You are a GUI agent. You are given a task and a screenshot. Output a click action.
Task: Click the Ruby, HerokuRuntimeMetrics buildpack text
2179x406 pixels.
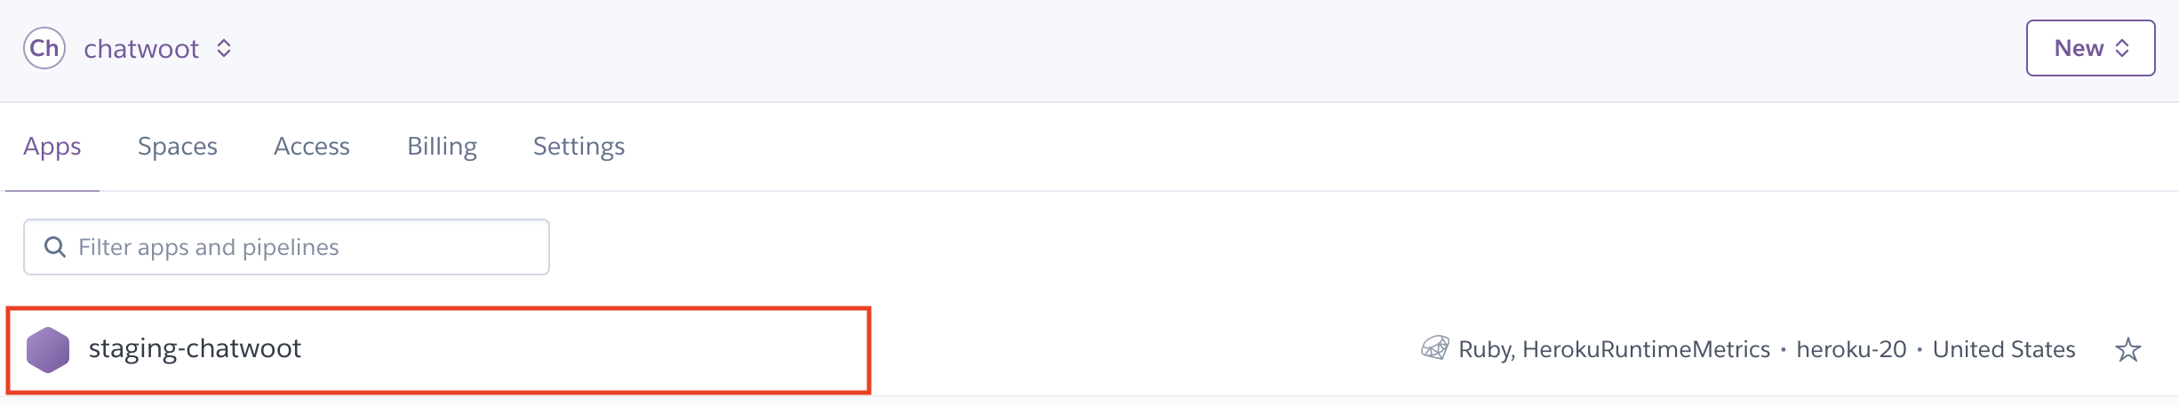pyautogui.click(x=1614, y=349)
